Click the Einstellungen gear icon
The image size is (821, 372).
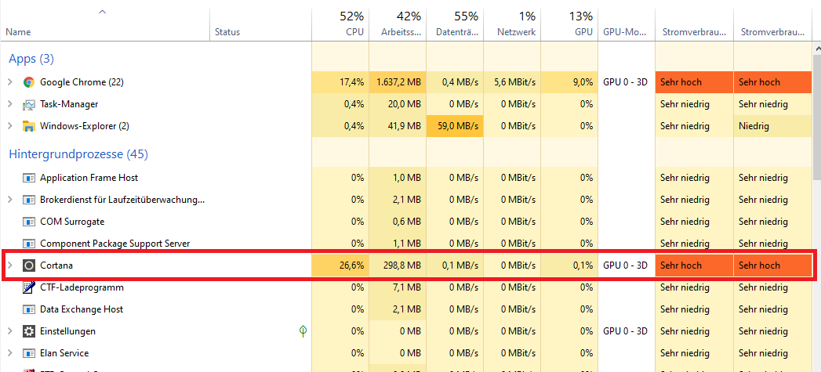tap(29, 331)
